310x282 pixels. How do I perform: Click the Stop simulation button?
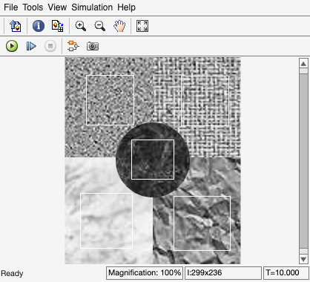click(x=50, y=46)
